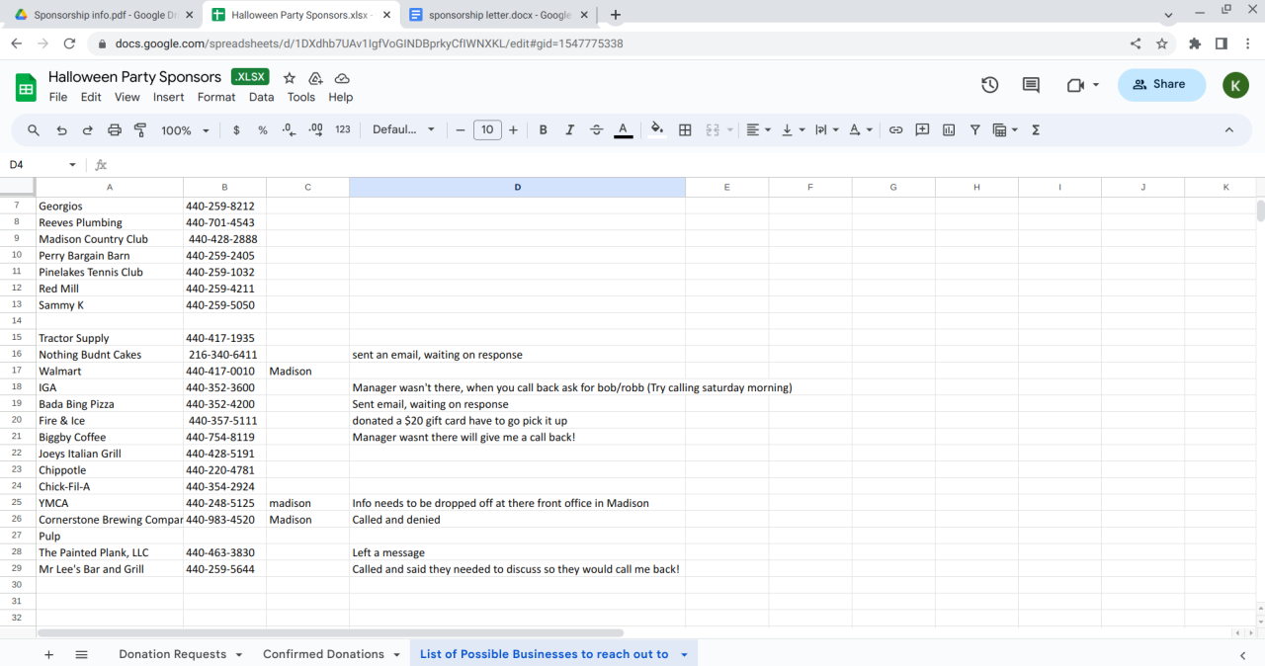The height and width of the screenshot is (666, 1265).
Task: Hide the toolbar menus with the chevron
Action: point(1229,130)
